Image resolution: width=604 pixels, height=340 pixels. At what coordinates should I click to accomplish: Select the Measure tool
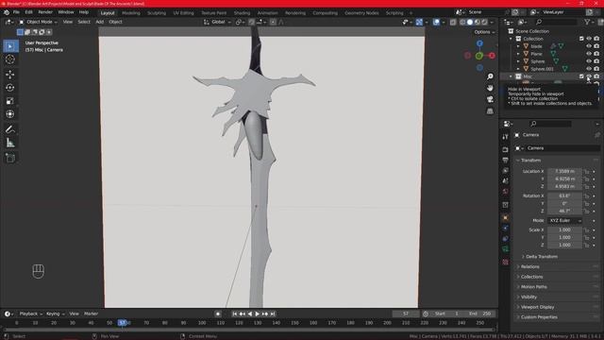point(10,143)
